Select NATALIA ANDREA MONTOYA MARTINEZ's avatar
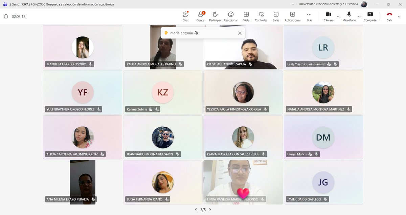This screenshot has width=406, height=215. pos(323,92)
